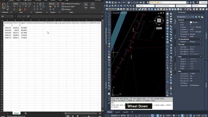Click the Excel zoom slider
The image size is (208, 117).
tap(89, 116)
